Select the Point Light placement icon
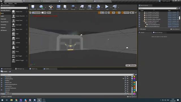181x102 pixels. [14, 25]
